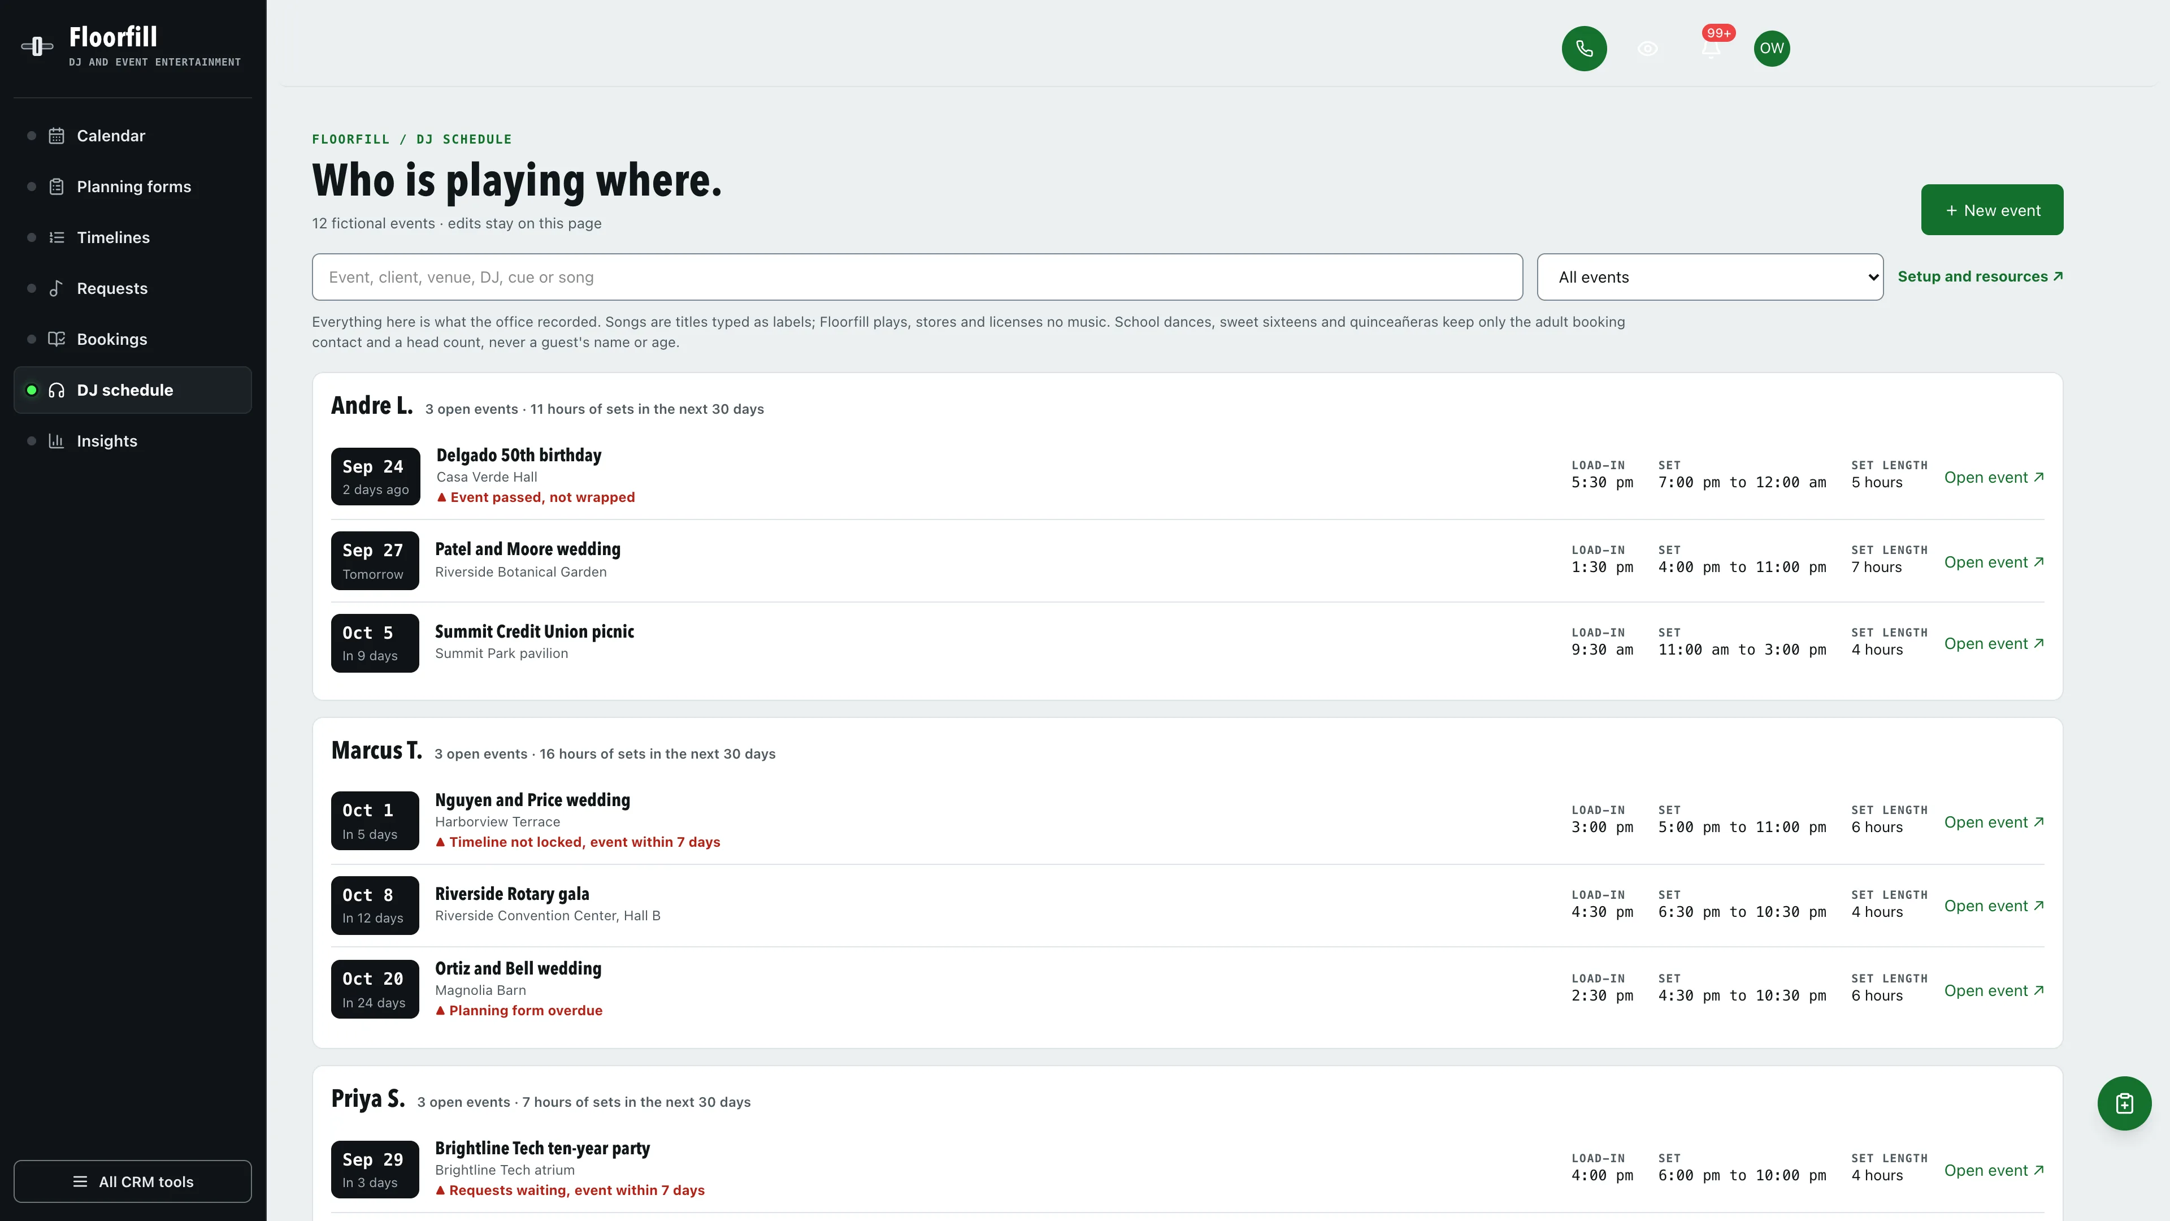This screenshot has height=1221, width=2170.
Task: Expand the All events filter dropdown
Action: click(x=1709, y=277)
